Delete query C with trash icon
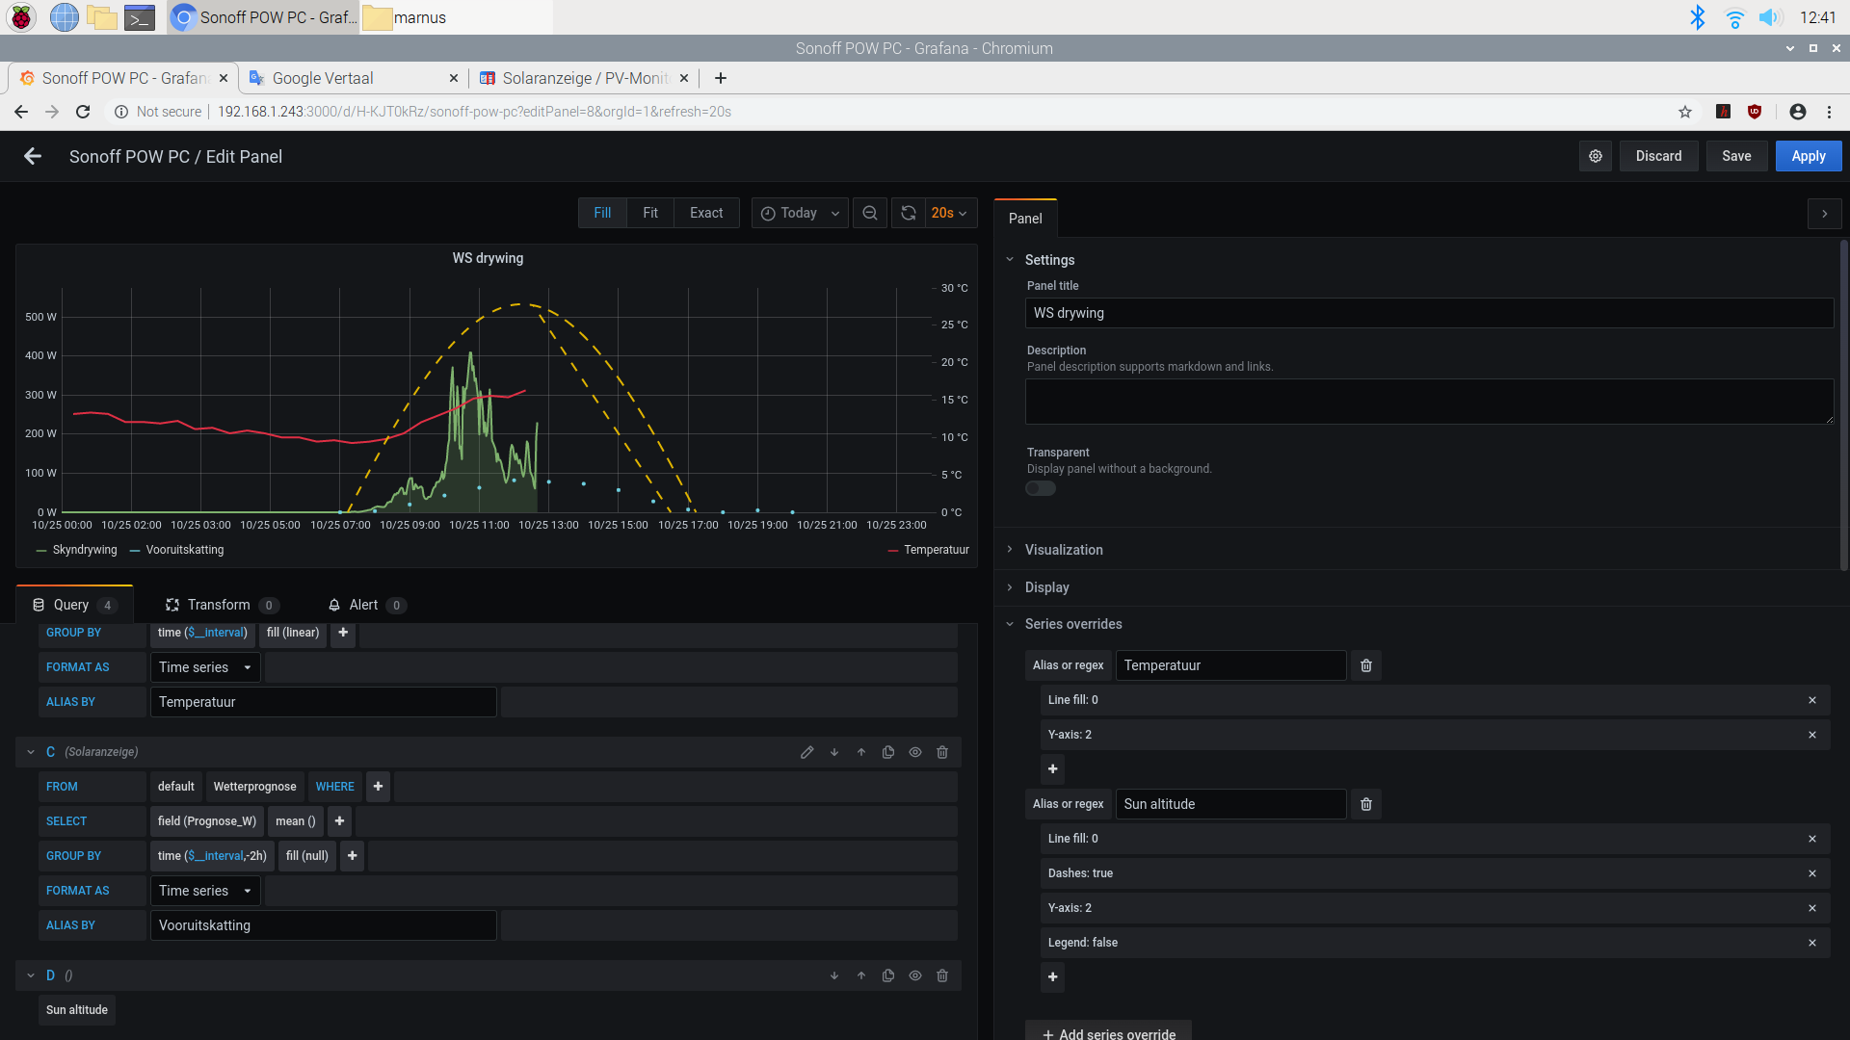The width and height of the screenshot is (1850, 1040). pyautogui.click(x=942, y=752)
